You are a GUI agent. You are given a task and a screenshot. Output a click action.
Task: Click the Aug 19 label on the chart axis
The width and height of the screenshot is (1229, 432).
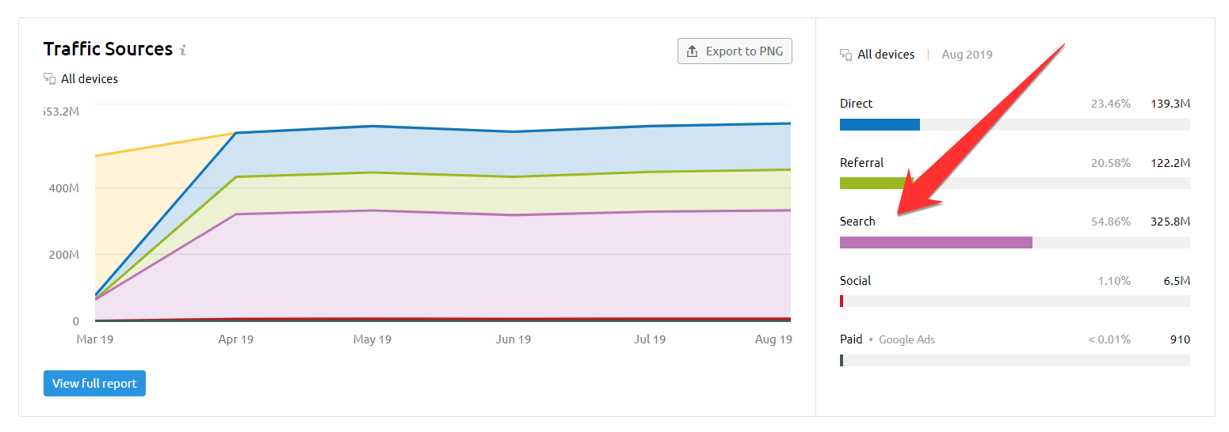[773, 339]
